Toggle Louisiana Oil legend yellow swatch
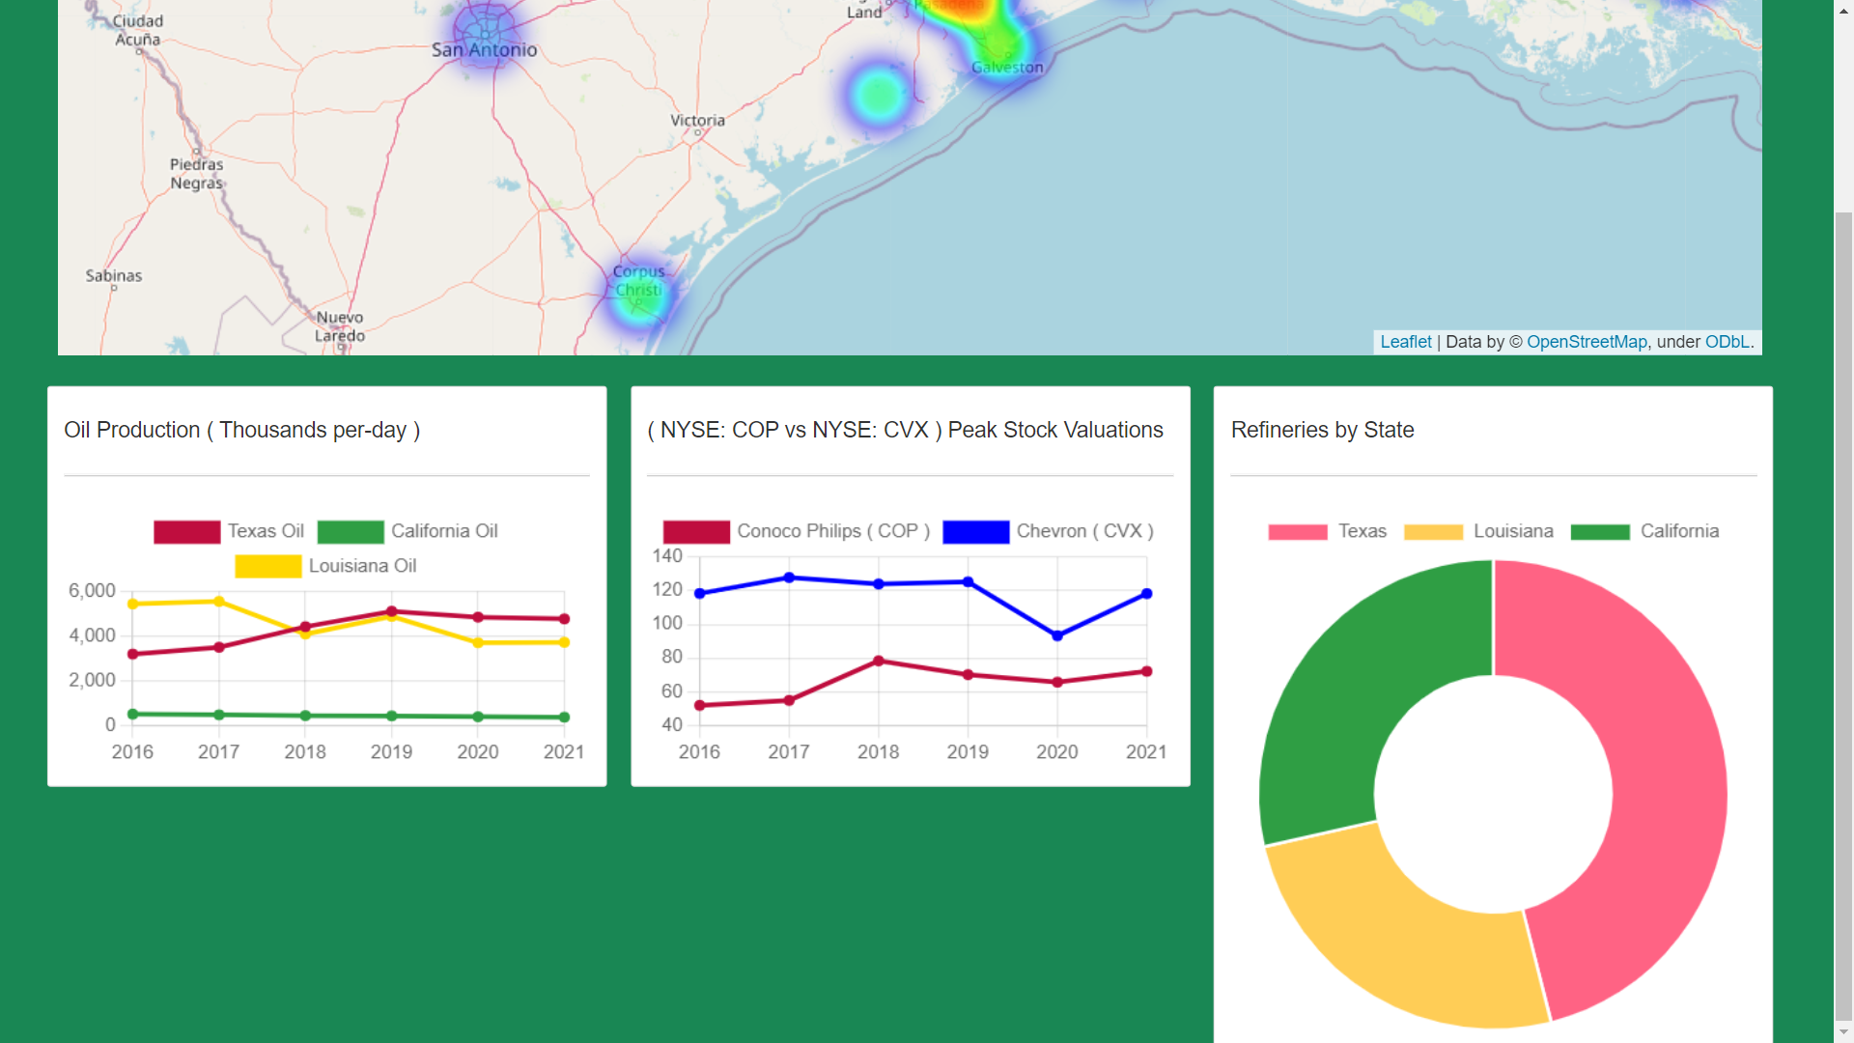 [268, 567]
